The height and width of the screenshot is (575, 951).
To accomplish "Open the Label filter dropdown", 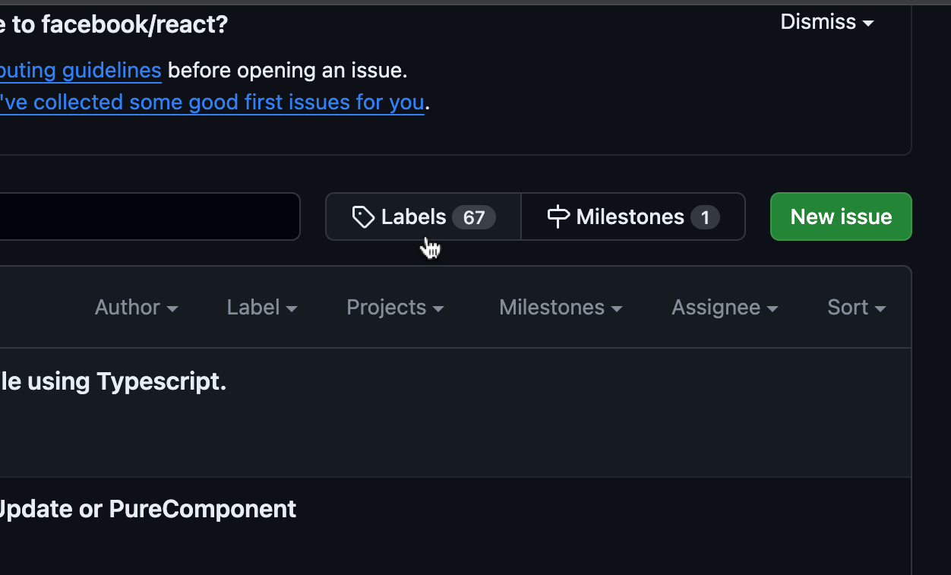I will [261, 307].
